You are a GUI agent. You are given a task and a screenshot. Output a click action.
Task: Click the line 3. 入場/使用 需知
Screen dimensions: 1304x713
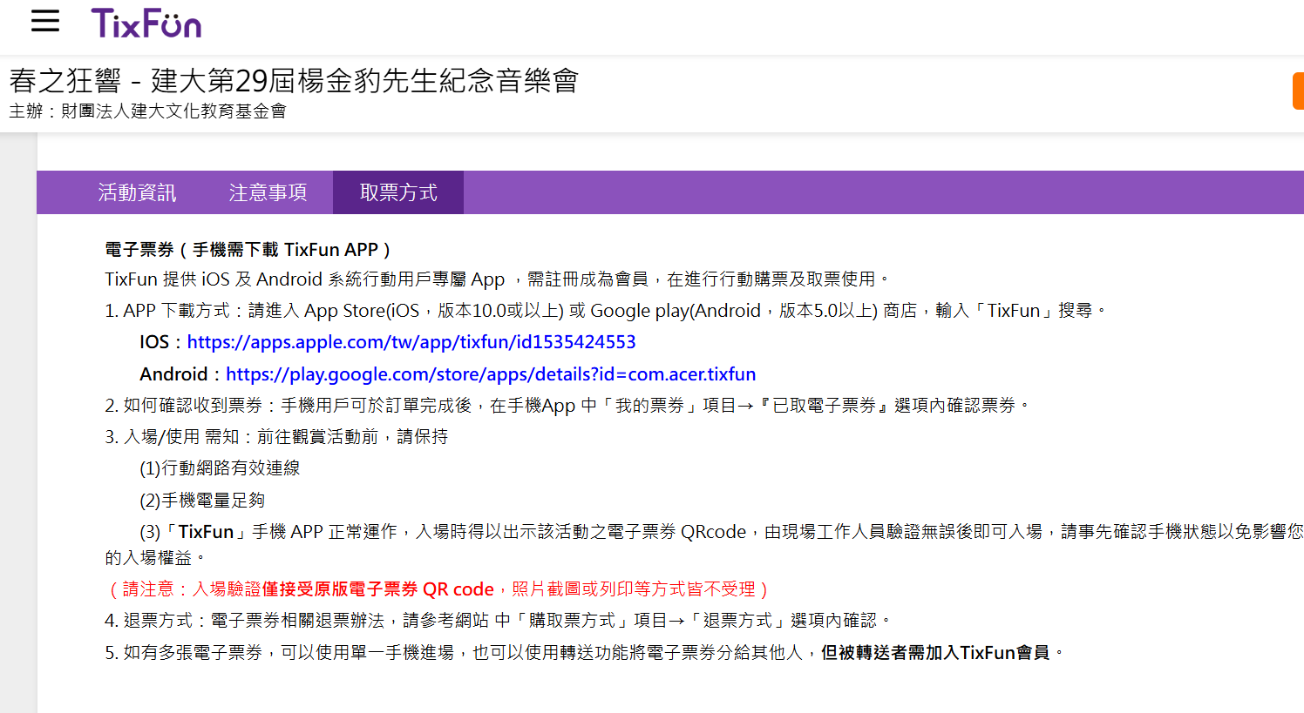(x=276, y=437)
